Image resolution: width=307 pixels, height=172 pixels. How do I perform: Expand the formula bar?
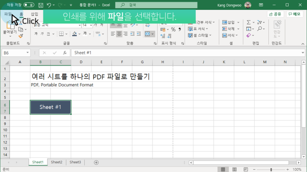point(303,53)
